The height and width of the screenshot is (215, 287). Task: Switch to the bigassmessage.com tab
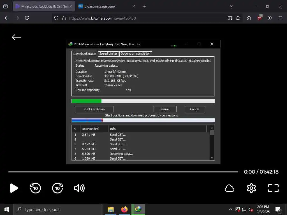pos(107,6)
